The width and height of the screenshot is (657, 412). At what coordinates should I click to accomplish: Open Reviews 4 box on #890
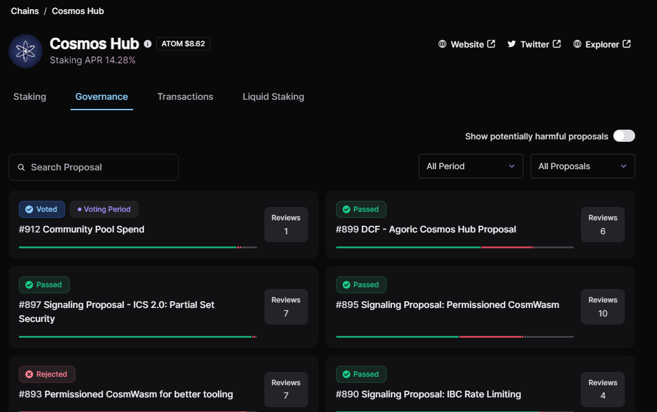pos(602,389)
